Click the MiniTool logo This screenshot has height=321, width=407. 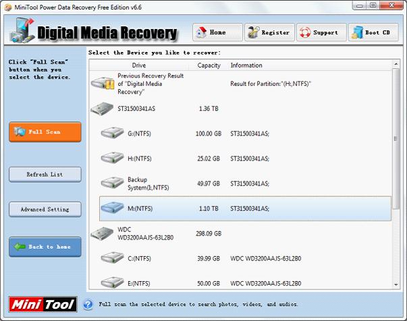(43, 304)
